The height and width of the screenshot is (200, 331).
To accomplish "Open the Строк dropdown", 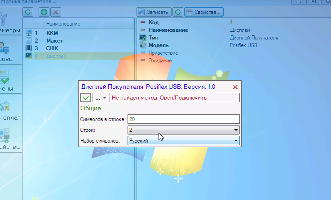I will click(x=183, y=130).
